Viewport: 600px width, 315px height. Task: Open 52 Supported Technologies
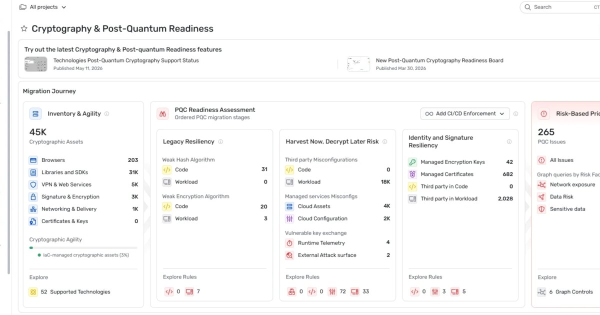tap(75, 292)
